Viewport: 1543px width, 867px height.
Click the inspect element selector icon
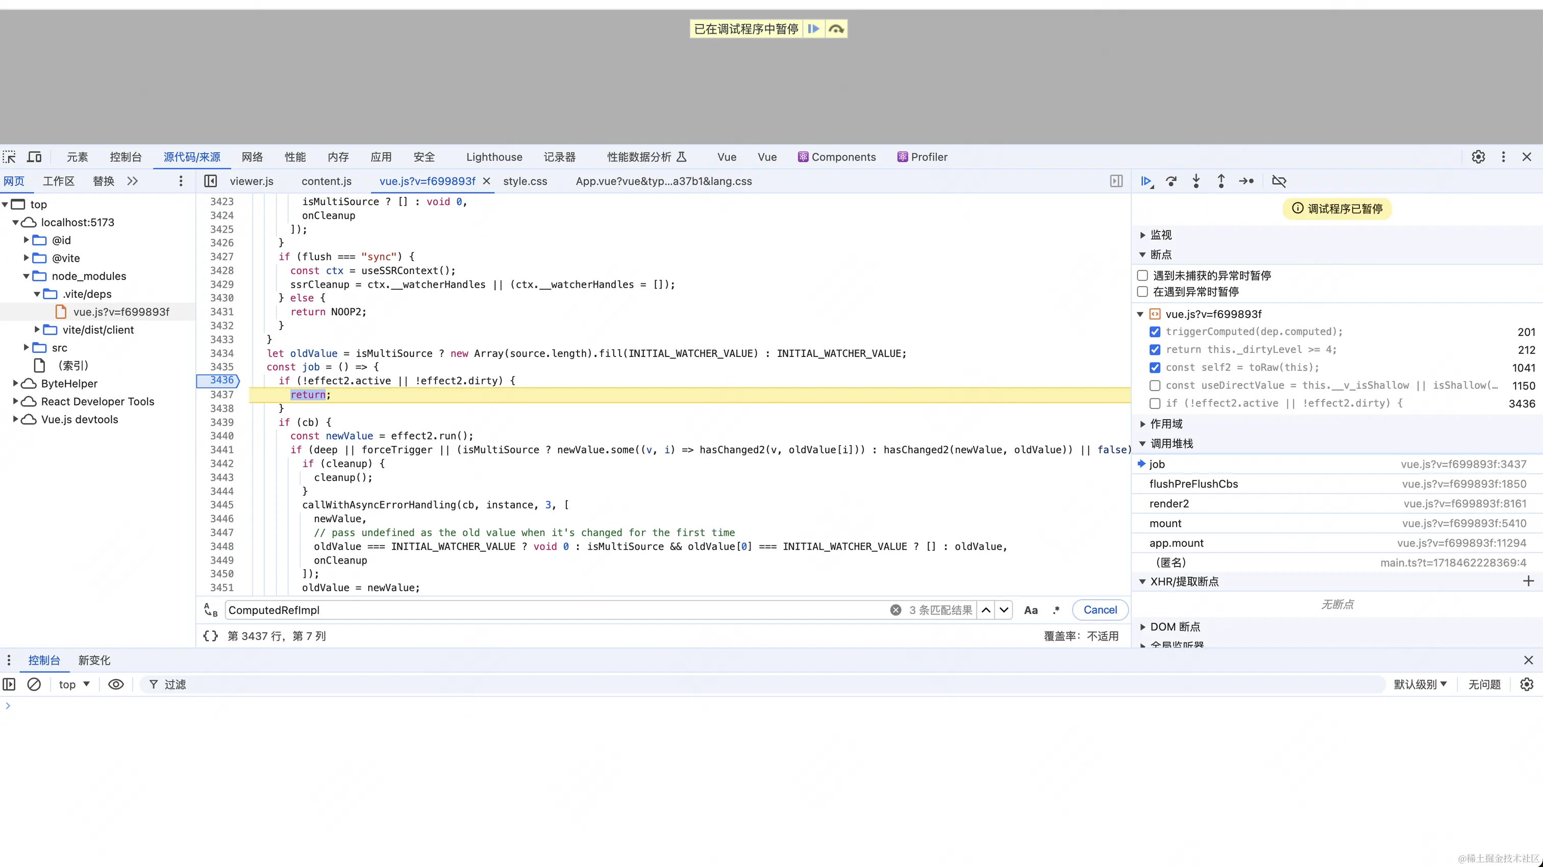tap(10, 157)
